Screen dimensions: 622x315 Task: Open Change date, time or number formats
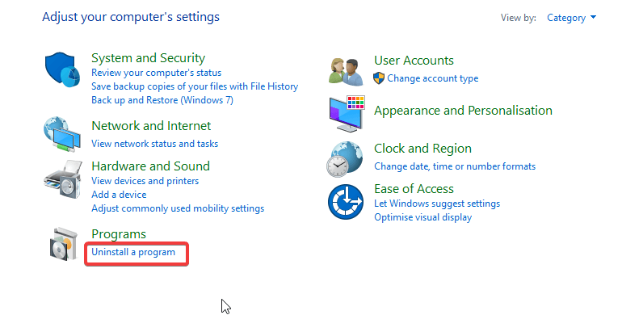[455, 166]
